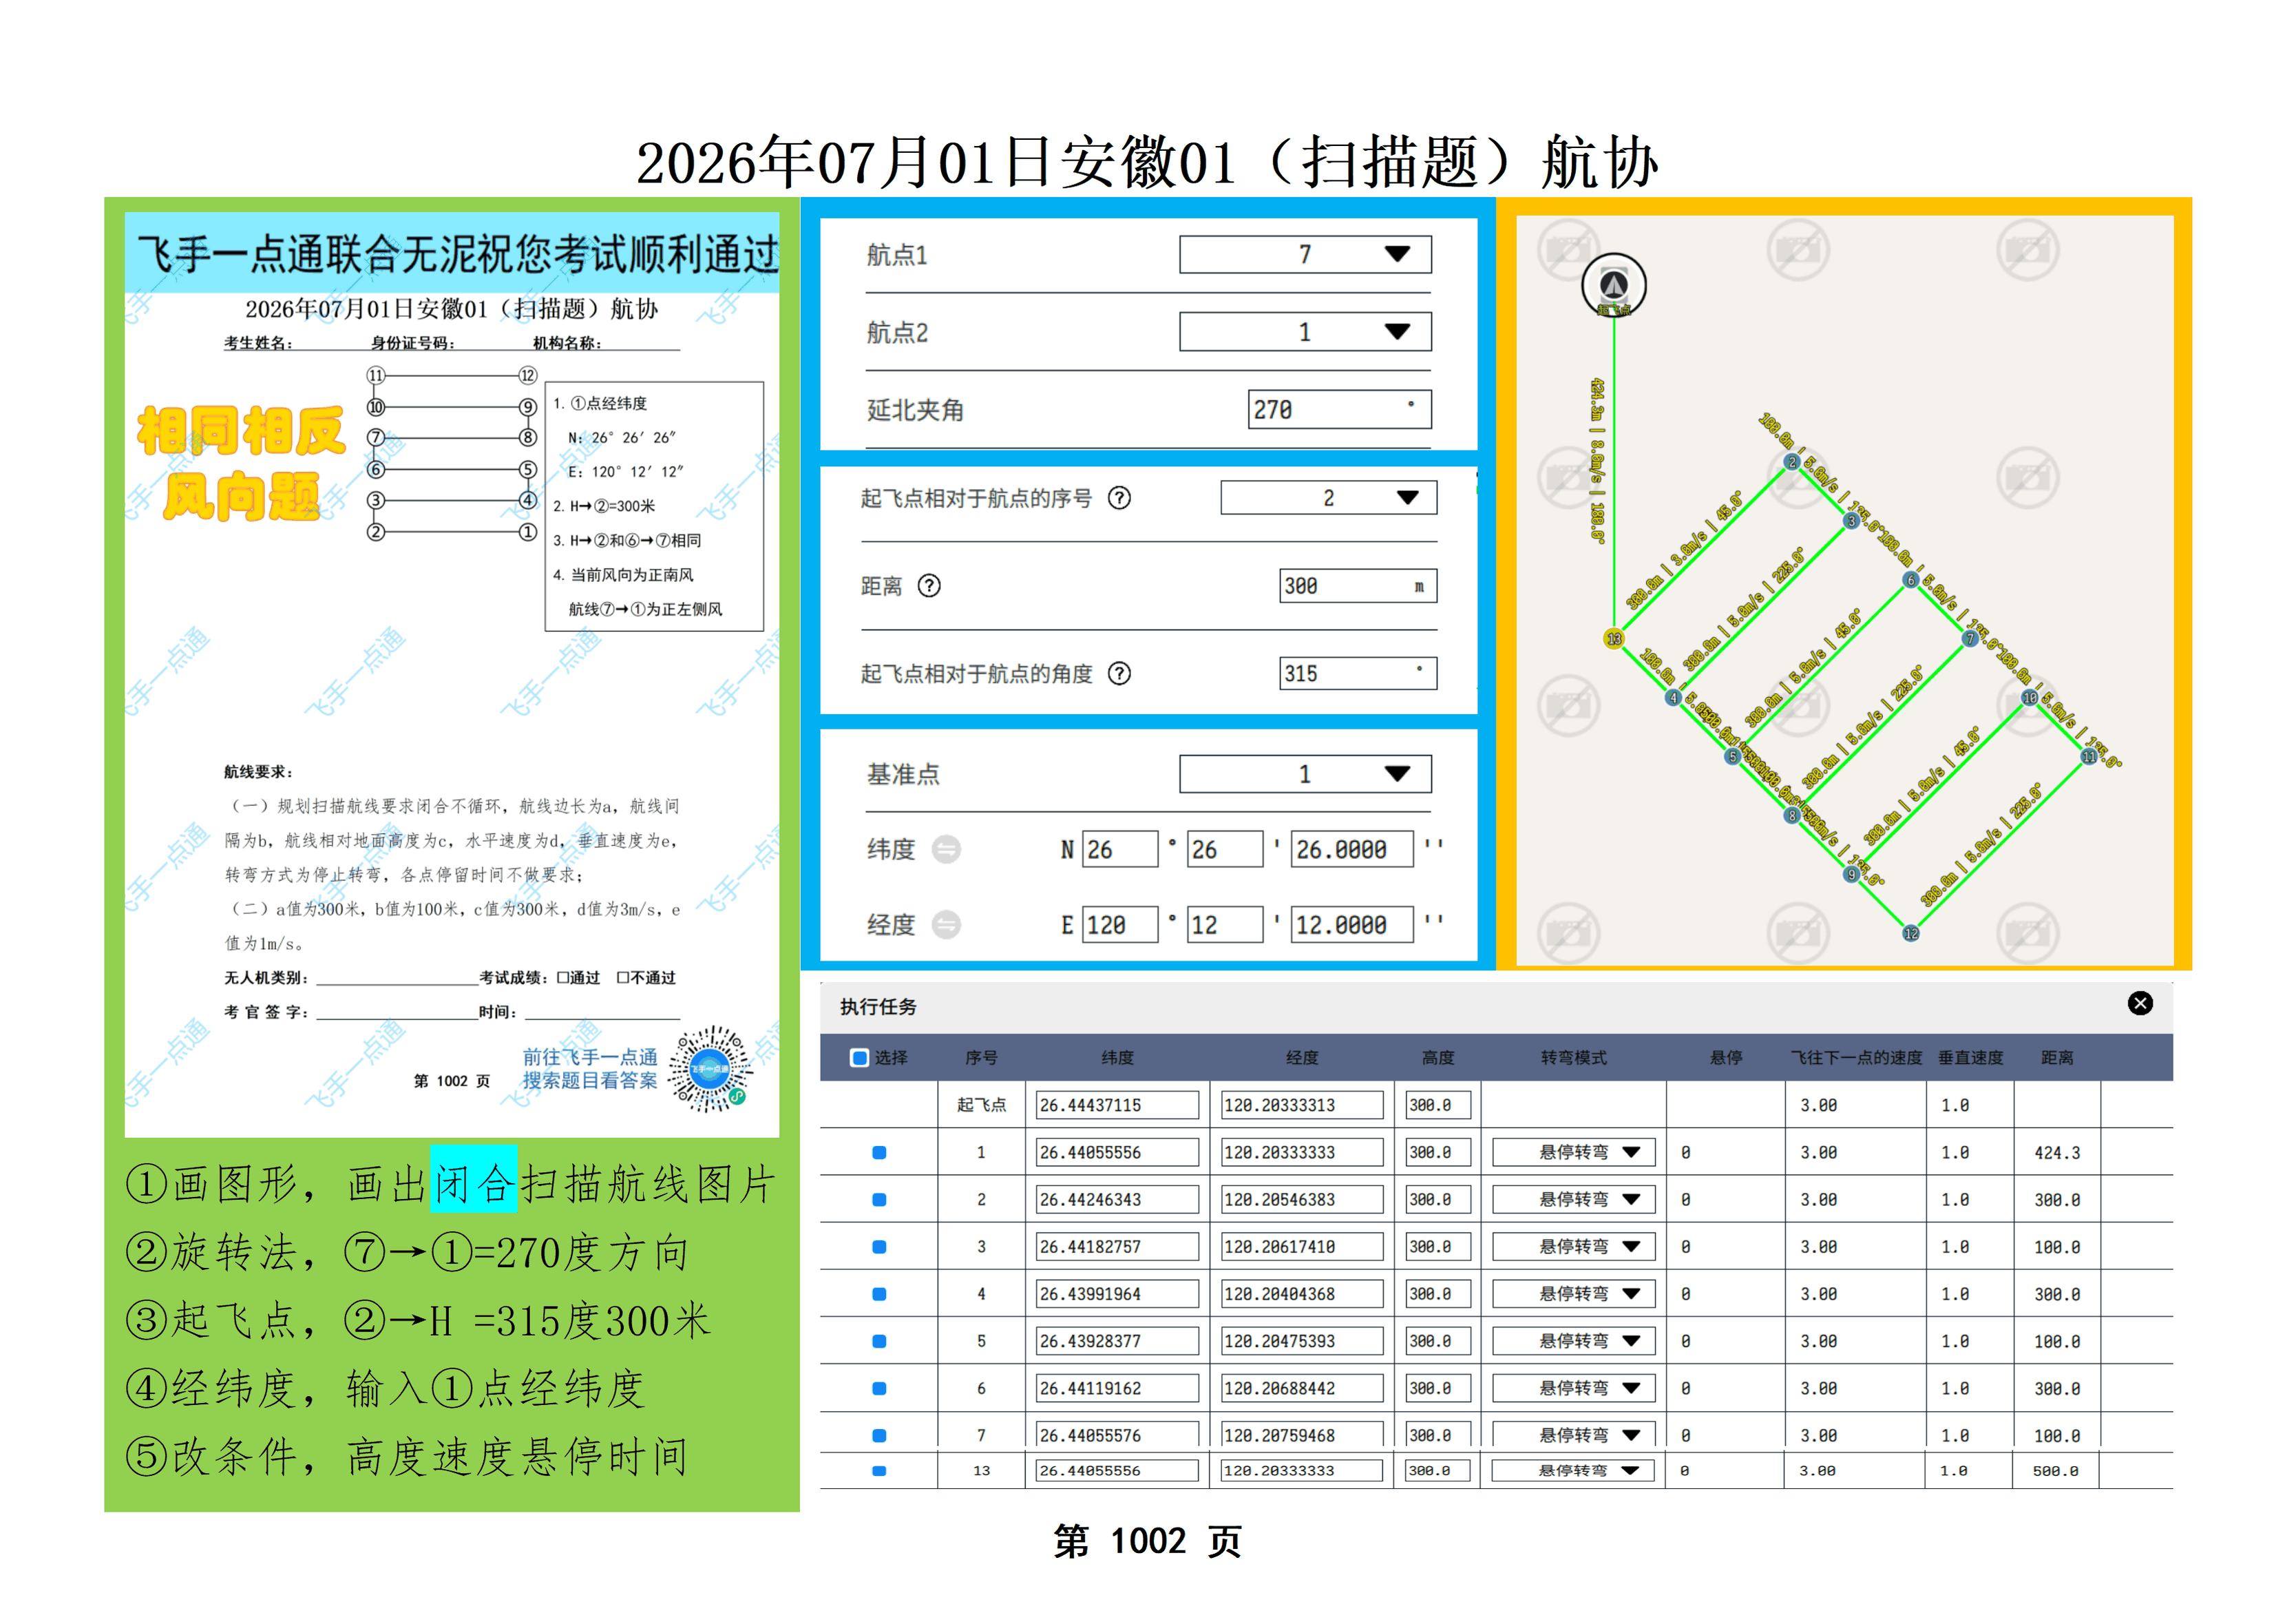The height and width of the screenshot is (1624, 2296).
Task: Click the 飞手一点通 QR code
Action: click(710, 1070)
